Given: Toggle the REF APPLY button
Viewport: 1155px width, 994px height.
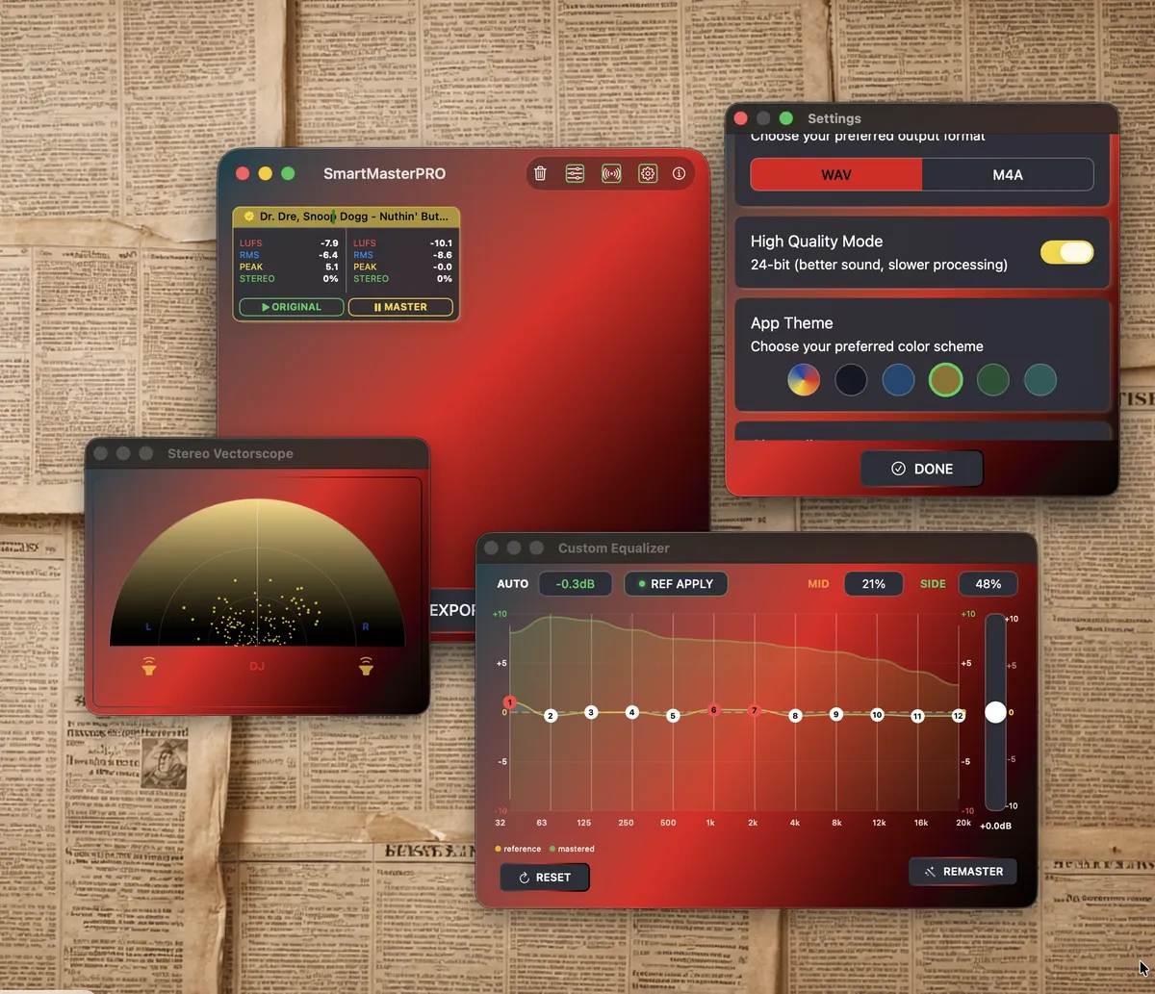Looking at the screenshot, I should coord(676,584).
